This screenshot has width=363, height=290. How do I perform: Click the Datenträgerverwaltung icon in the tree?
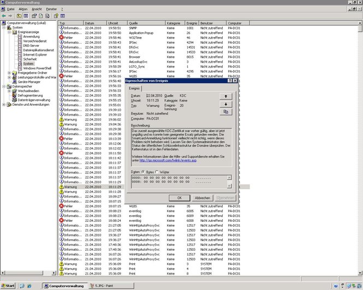coord(14,100)
